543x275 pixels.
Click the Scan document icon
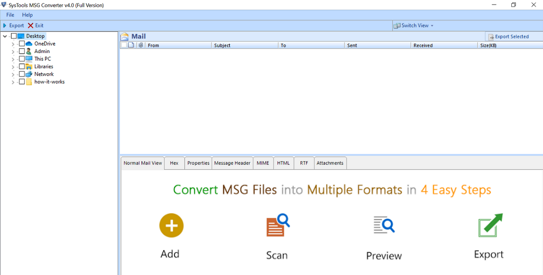277,225
